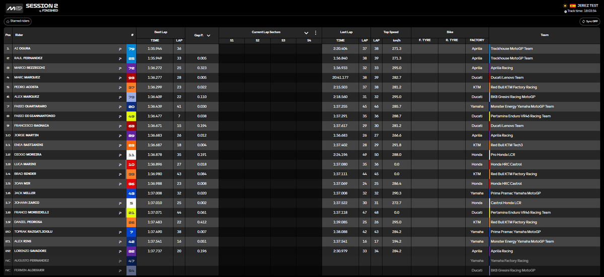
Task: Toggle the Starred riders filter
Action: pos(18,21)
